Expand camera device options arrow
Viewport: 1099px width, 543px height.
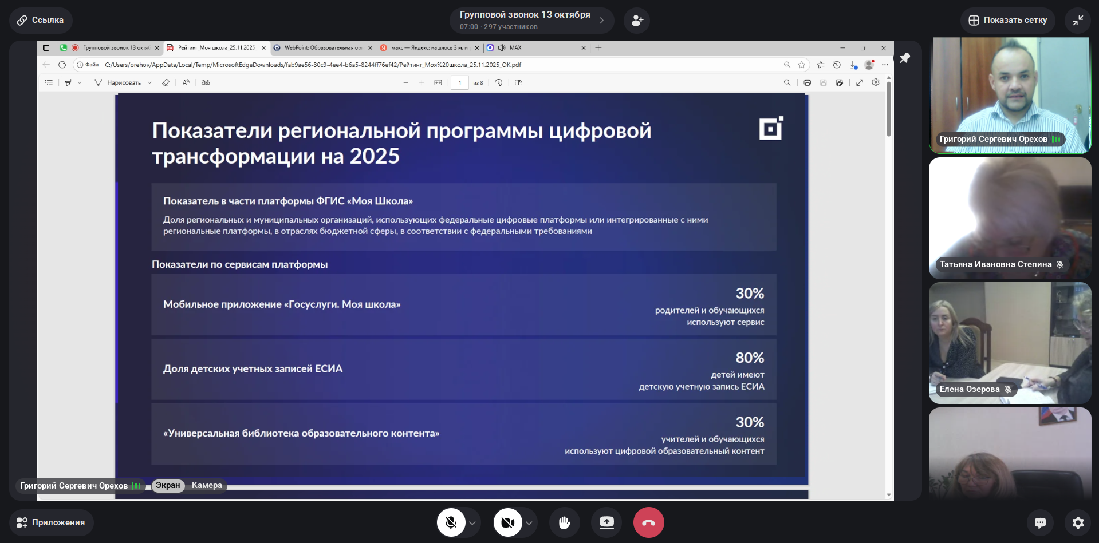pyautogui.click(x=529, y=523)
